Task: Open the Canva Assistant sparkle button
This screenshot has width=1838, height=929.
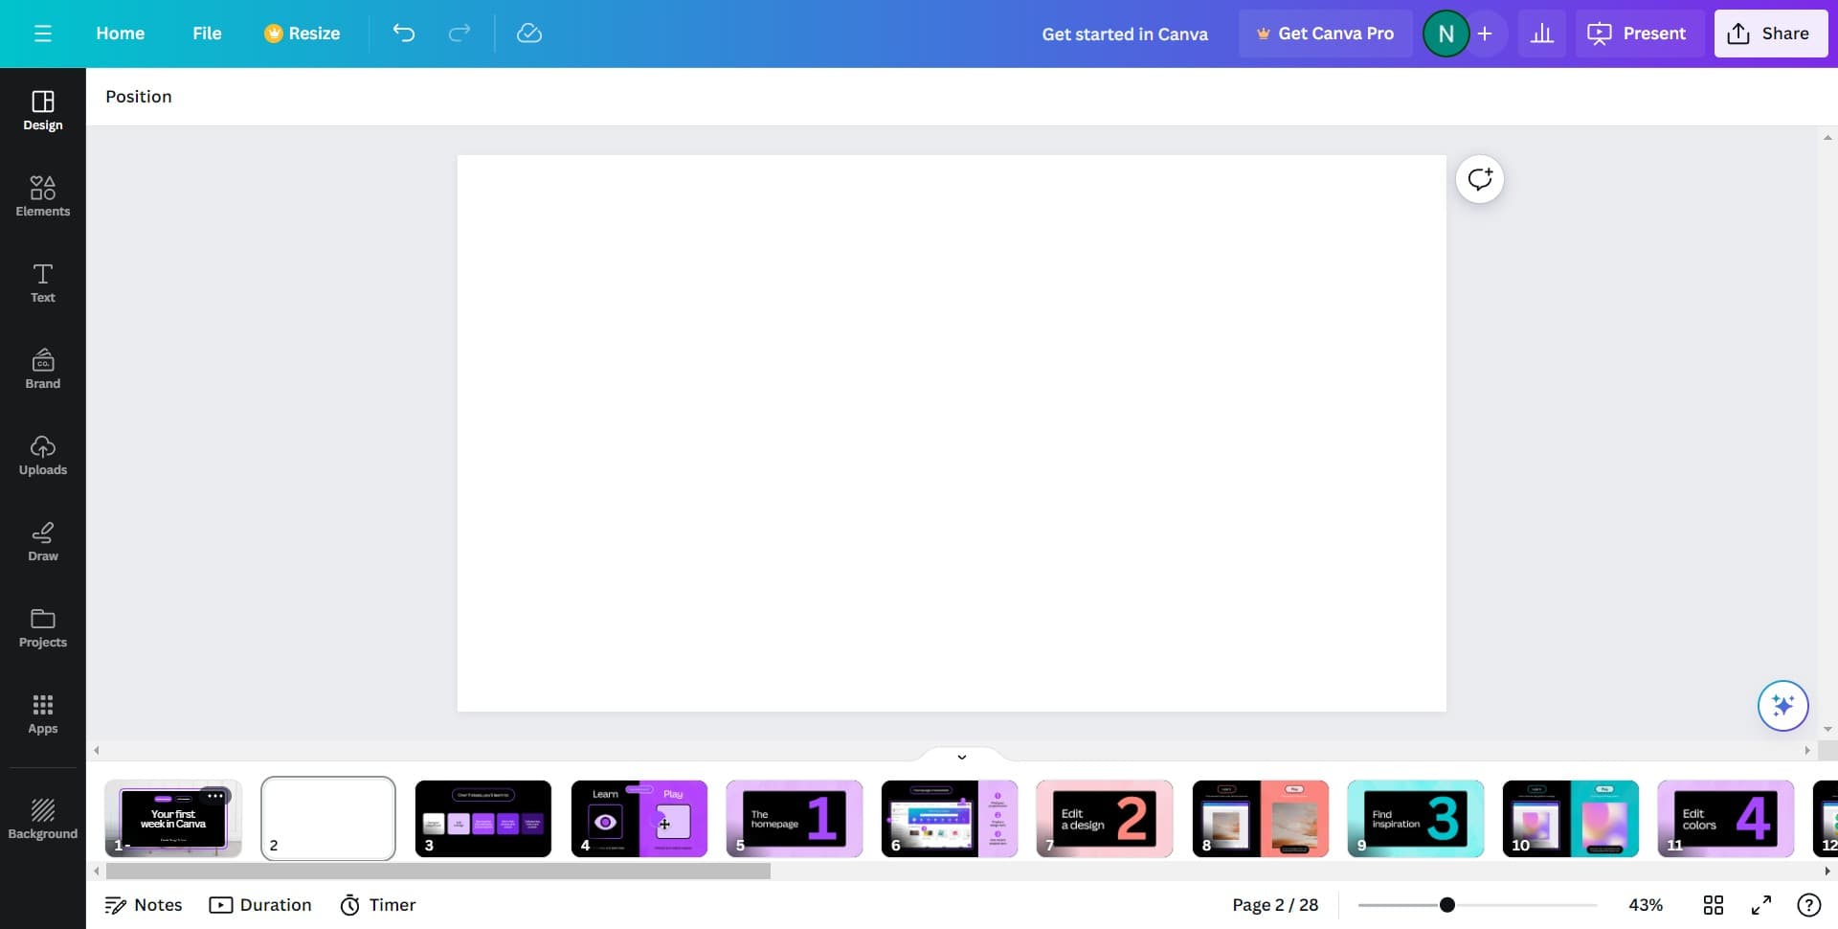Action: point(1782,706)
